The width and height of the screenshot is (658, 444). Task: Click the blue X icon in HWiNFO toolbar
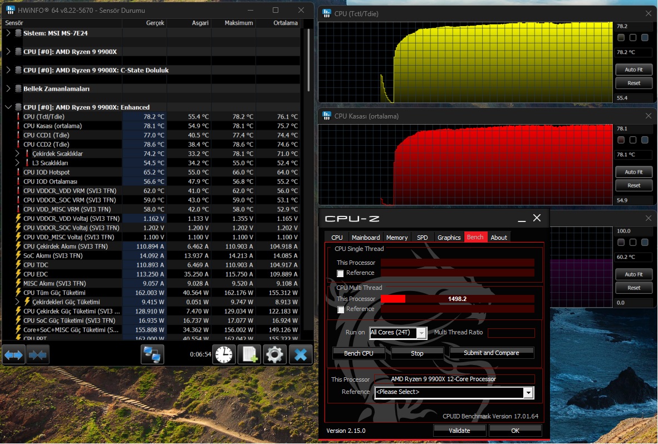pos(301,354)
